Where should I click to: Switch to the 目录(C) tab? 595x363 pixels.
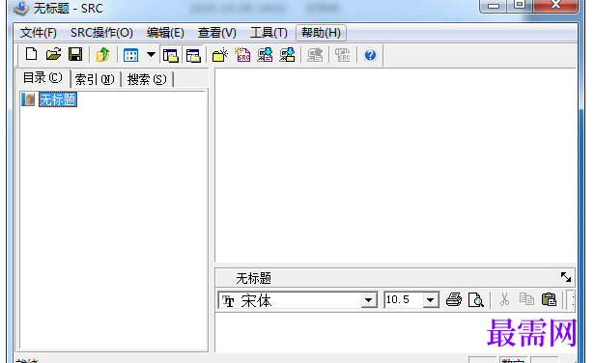[x=42, y=78]
